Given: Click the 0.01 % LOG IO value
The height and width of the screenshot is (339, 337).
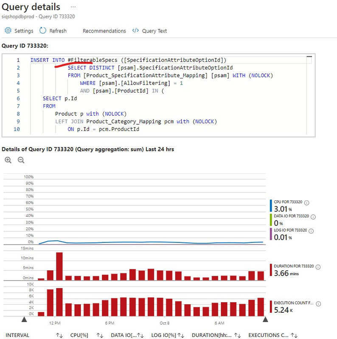Looking at the screenshot, I should pyautogui.click(x=283, y=237).
